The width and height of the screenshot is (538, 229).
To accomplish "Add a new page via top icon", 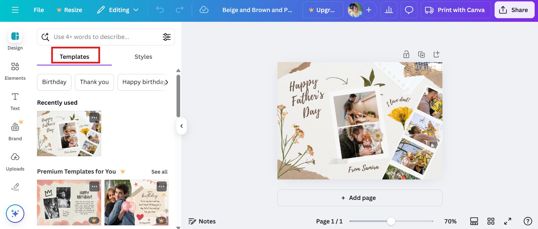I will (437, 54).
